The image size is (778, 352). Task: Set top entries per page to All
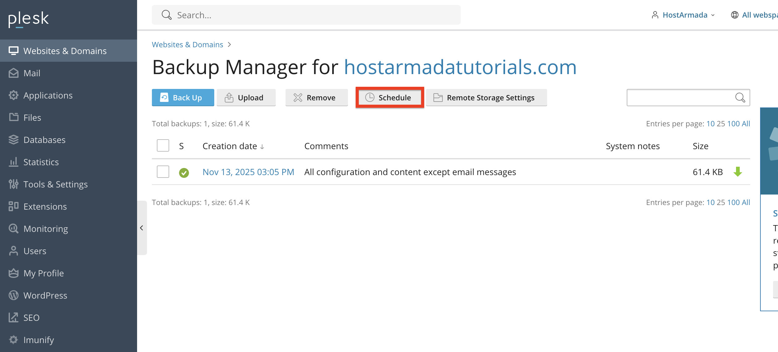click(746, 124)
